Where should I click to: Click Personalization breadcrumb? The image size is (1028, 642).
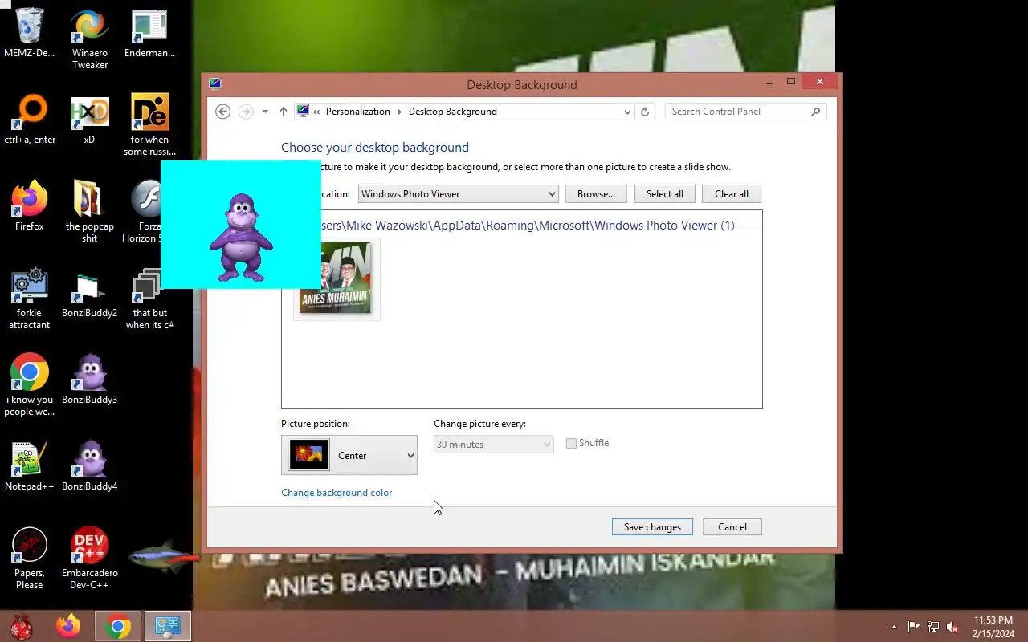pos(358,112)
